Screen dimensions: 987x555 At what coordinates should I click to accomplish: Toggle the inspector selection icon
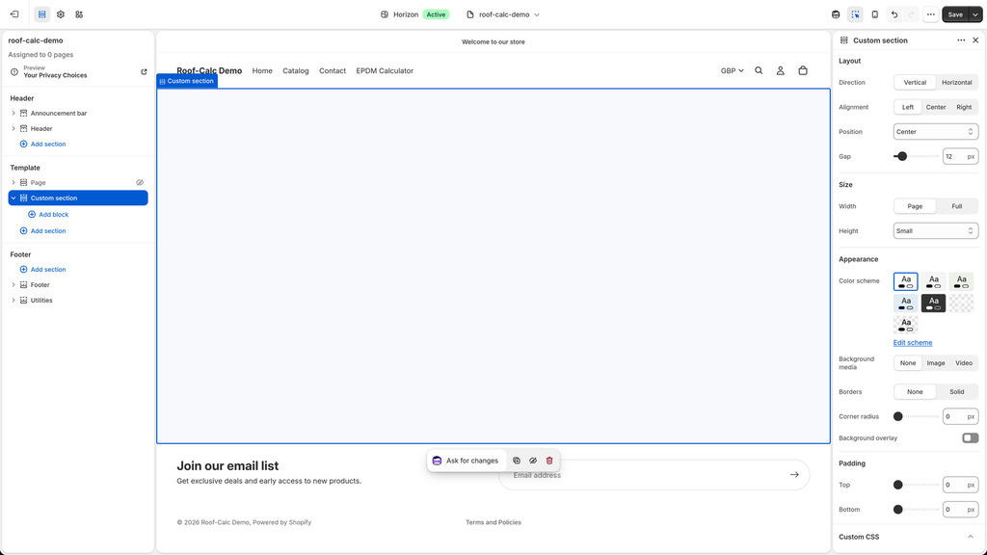click(x=855, y=14)
